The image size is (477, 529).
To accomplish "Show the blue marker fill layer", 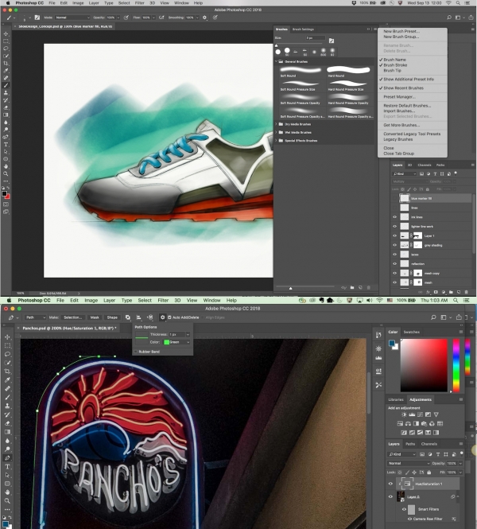I will tap(395, 198).
